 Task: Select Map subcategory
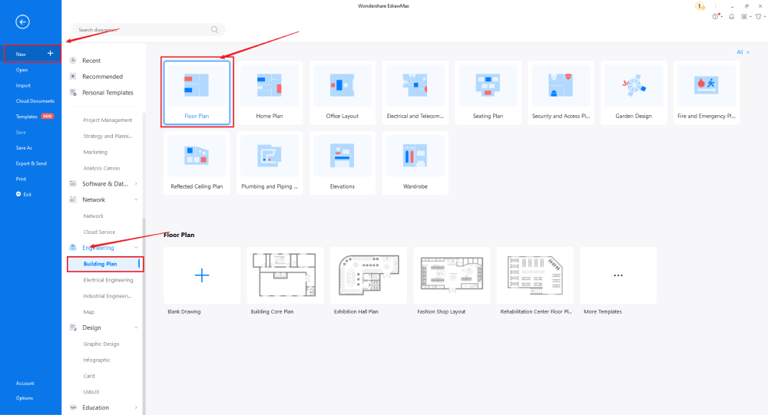point(88,312)
